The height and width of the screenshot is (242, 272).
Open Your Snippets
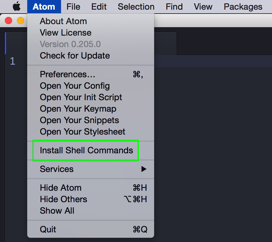coord(79,120)
